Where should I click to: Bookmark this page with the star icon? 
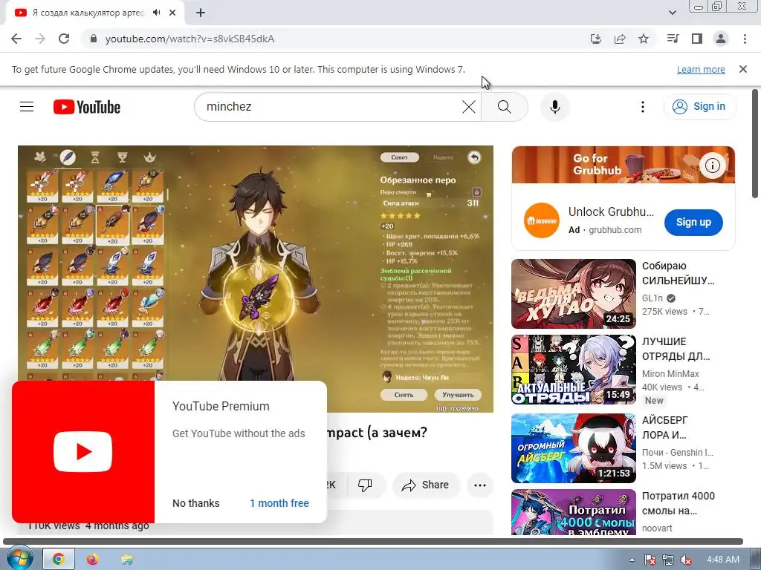[644, 39]
